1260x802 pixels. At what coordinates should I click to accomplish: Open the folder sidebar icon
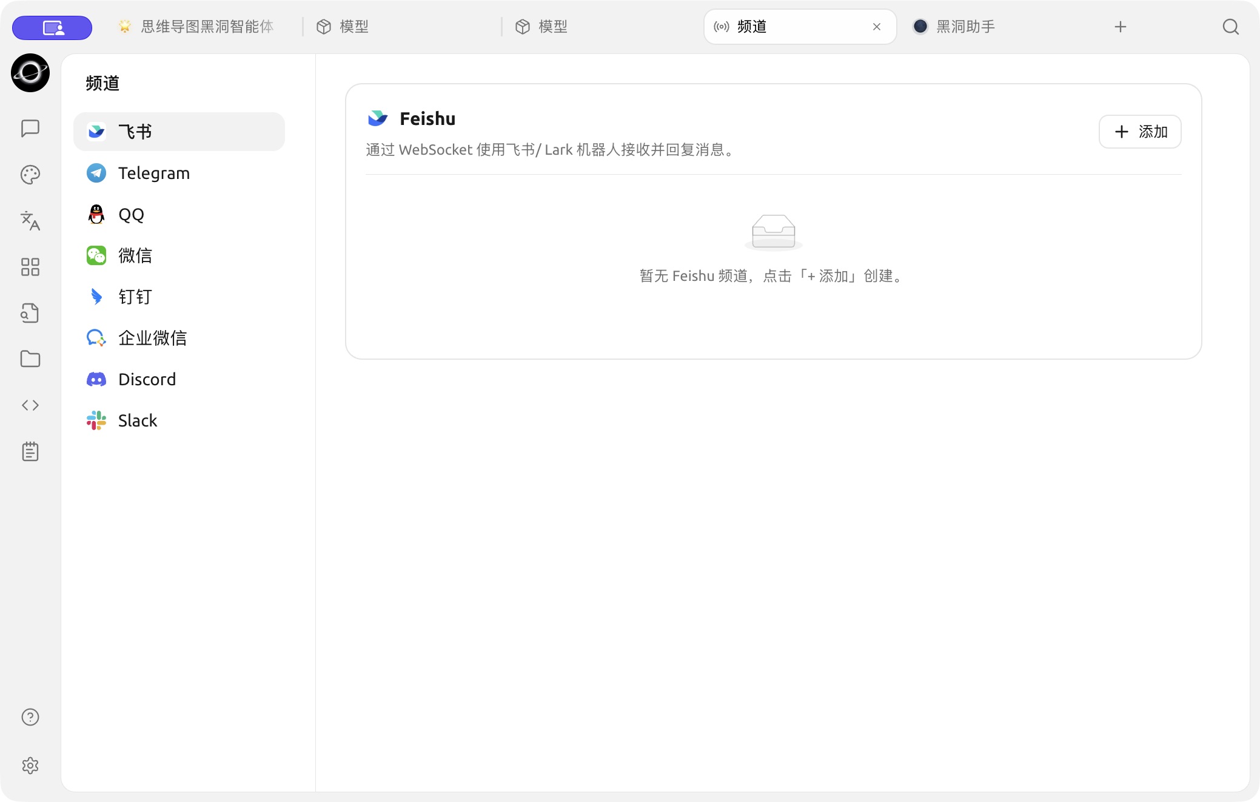click(x=30, y=359)
